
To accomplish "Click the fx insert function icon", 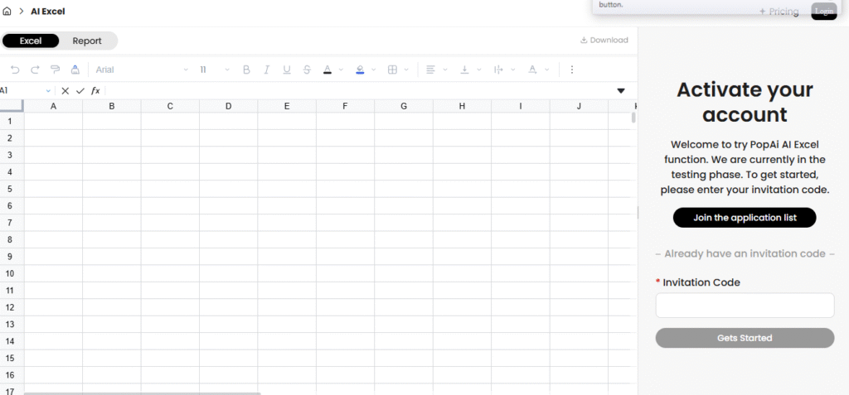I will 95,90.
